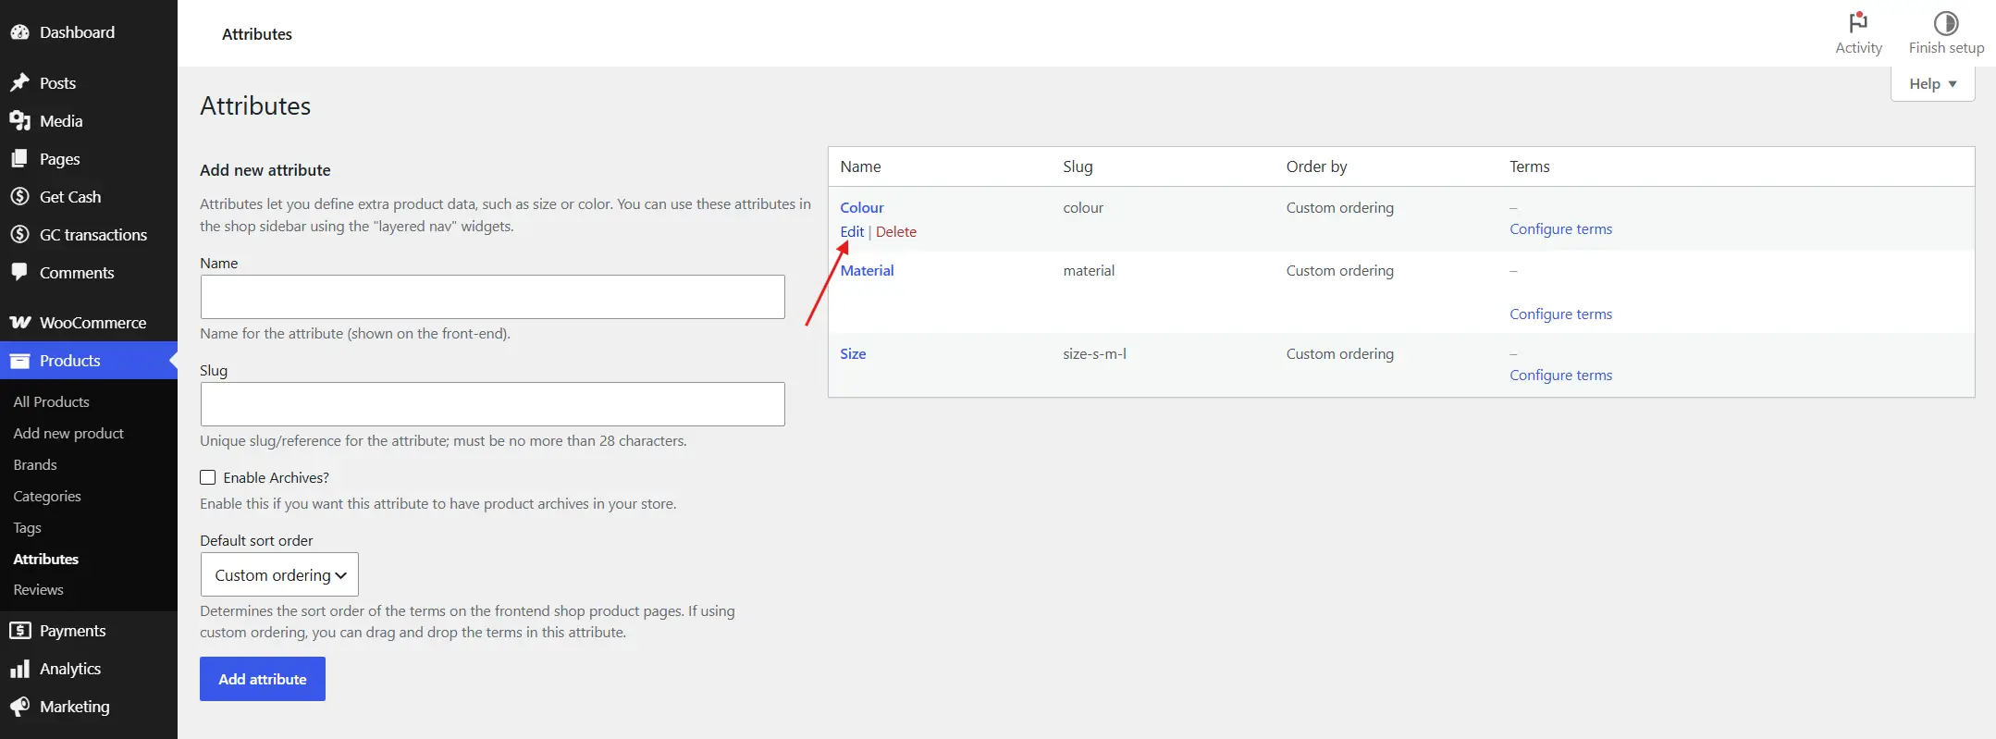Click the Order by column header
Screen dimensions: 1996x739
click(1316, 166)
